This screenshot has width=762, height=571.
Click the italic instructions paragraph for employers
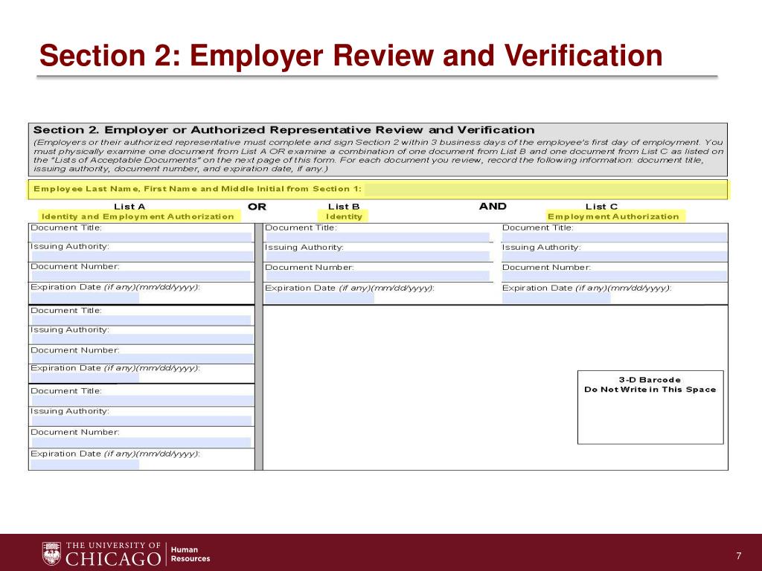click(378, 155)
